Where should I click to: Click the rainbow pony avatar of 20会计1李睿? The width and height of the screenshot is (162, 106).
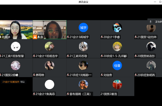[117, 28]
